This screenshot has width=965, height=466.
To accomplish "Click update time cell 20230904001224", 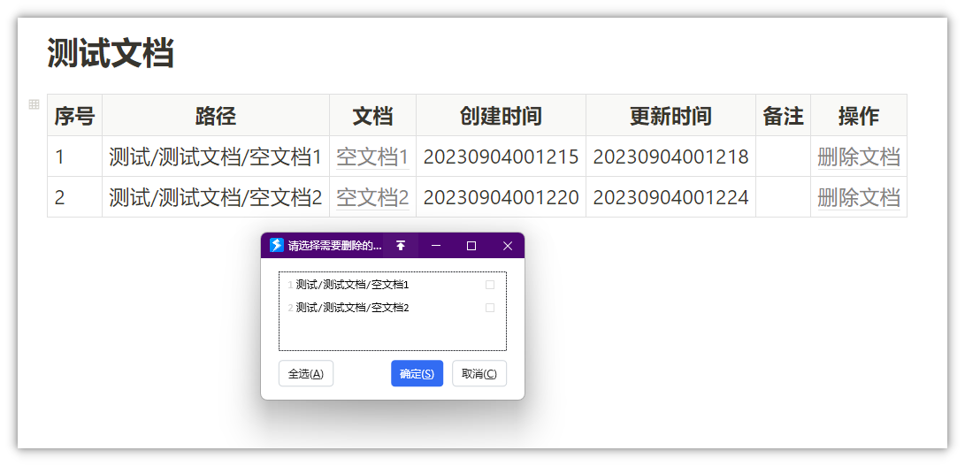I will point(670,197).
